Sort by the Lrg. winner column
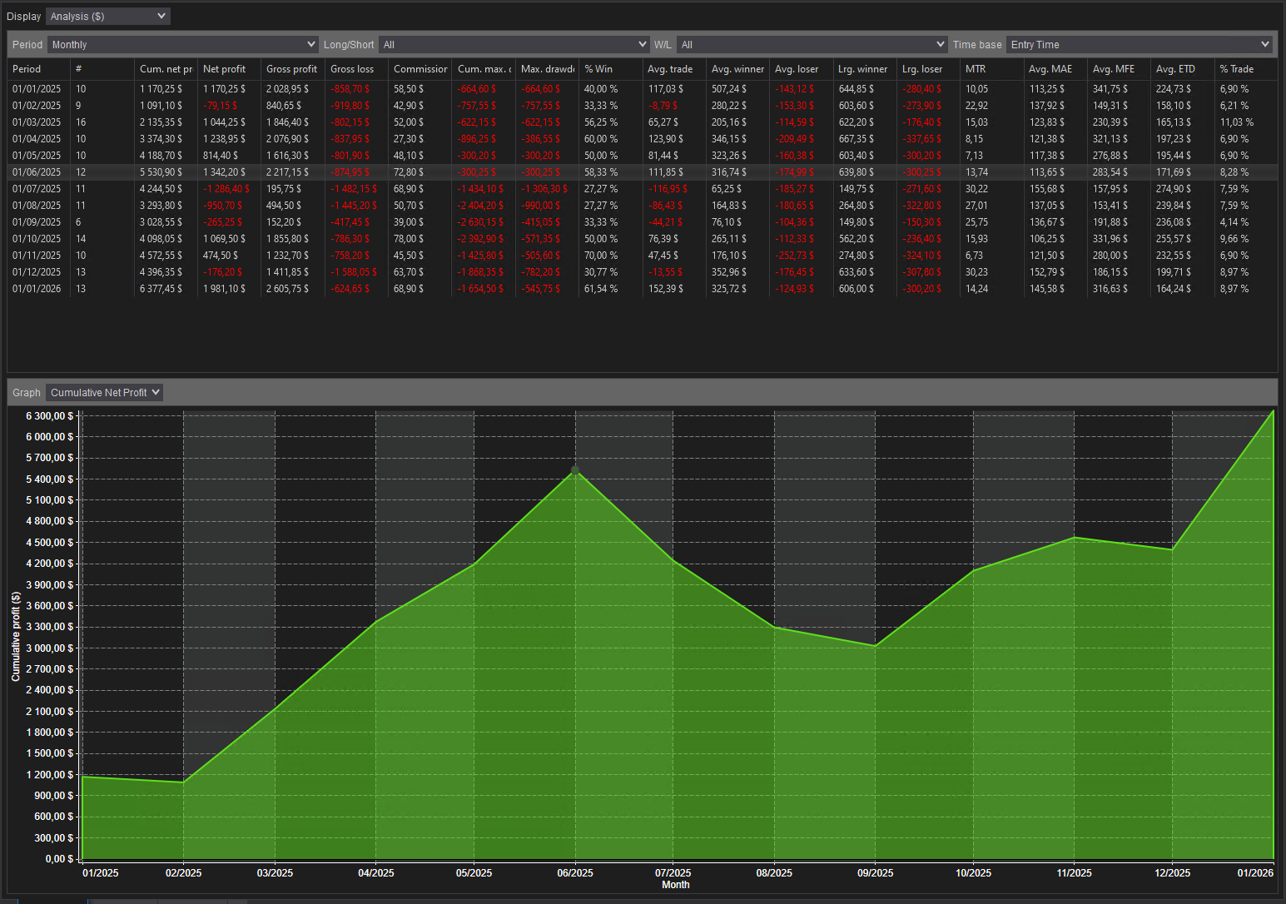 [x=862, y=68]
